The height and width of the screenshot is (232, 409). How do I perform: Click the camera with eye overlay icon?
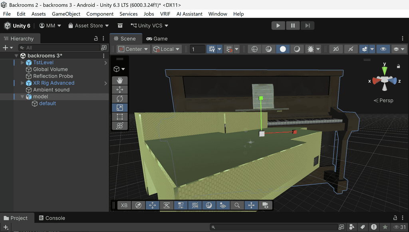pos(265,205)
